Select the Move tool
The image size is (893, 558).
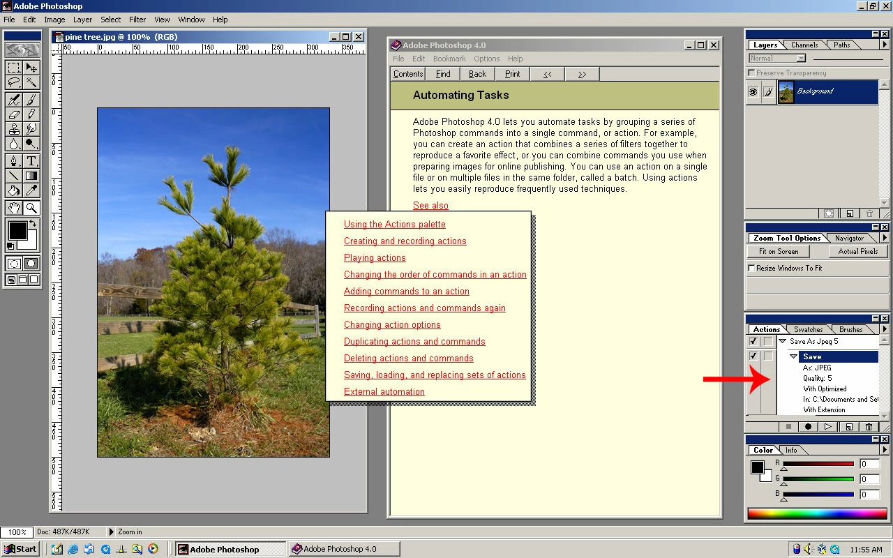click(31, 68)
